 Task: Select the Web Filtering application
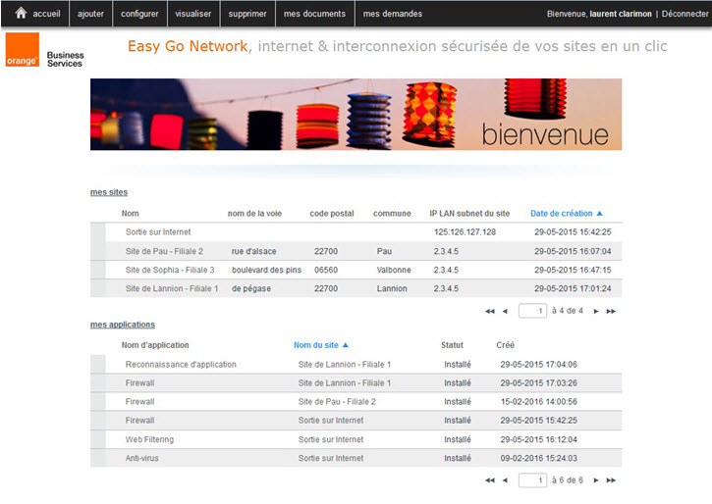click(x=356, y=439)
